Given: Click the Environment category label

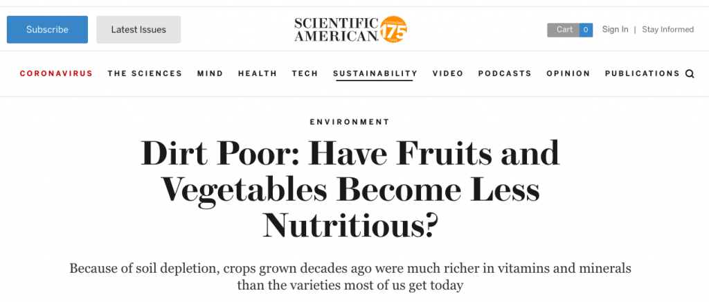Looking at the screenshot, I should point(350,122).
